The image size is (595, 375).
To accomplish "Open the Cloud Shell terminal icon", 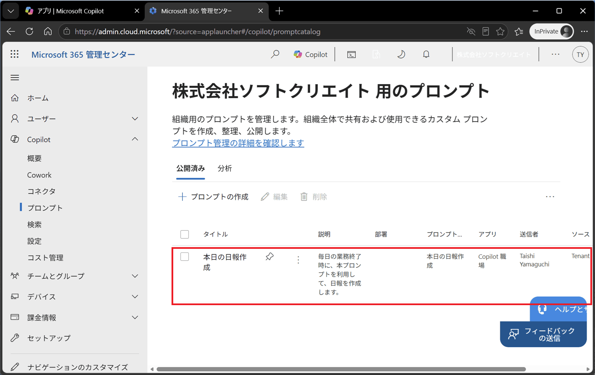I will coord(351,54).
